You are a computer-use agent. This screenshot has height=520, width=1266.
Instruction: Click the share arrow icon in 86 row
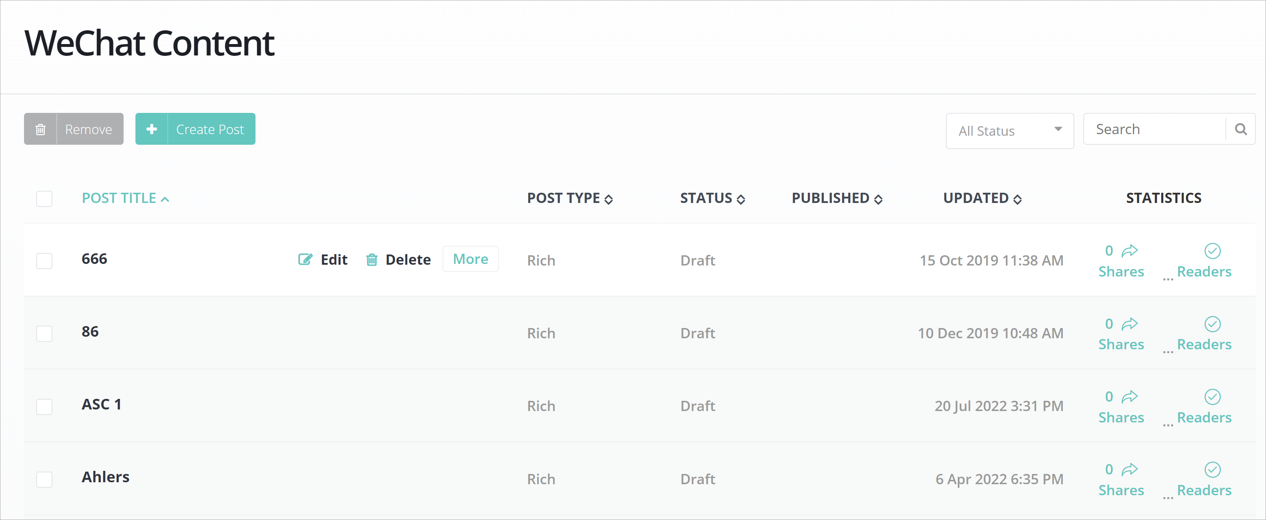coord(1129,324)
